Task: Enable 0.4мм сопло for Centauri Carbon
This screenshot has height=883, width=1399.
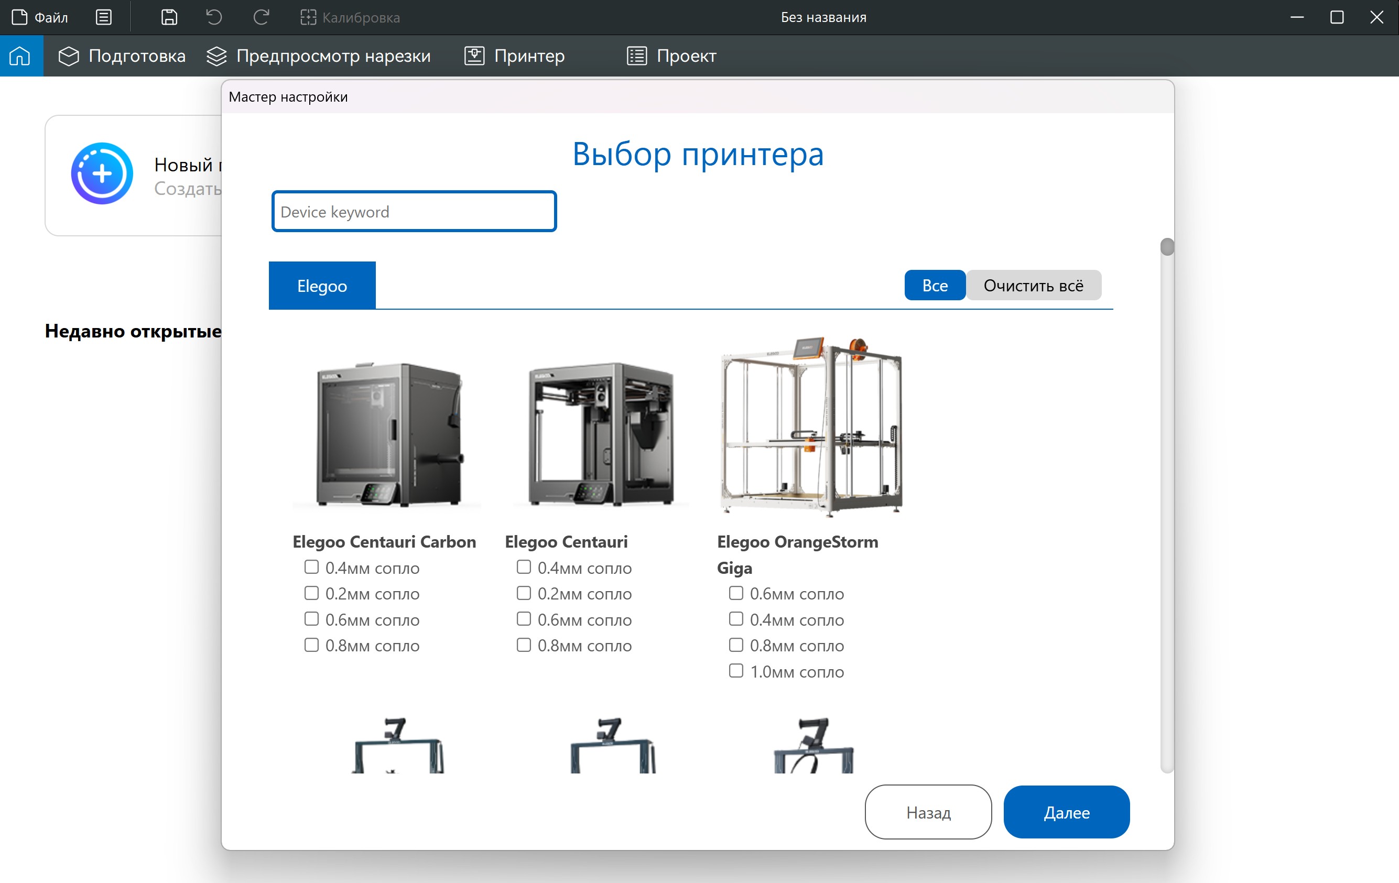Action: (311, 567)
